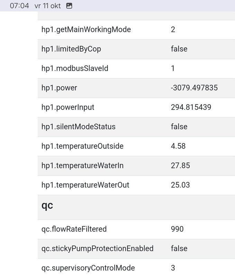The height and width of the screenshot is (277, 235).
Task: Click the hp1.powerInput label
Action: click(68, 107)
